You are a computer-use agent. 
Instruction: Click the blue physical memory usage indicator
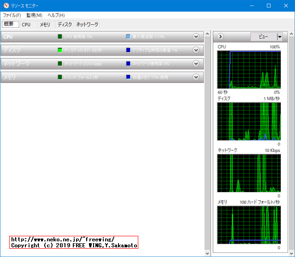128,77
